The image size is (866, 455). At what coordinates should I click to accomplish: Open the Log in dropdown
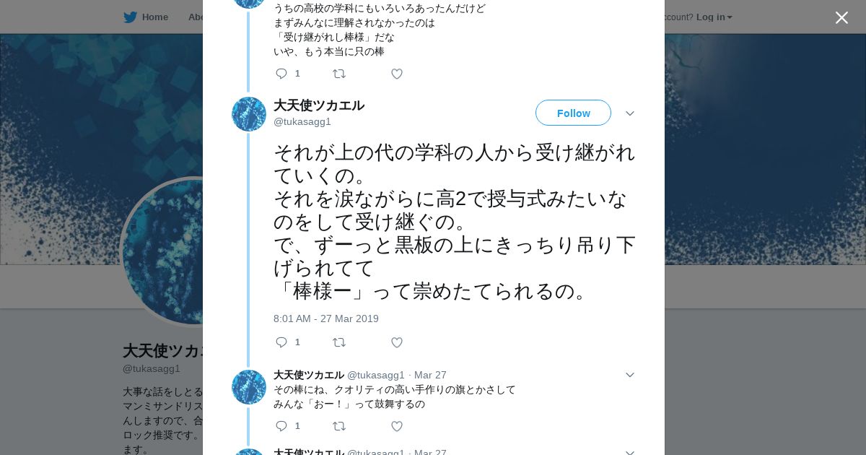(x=714, y=17)
